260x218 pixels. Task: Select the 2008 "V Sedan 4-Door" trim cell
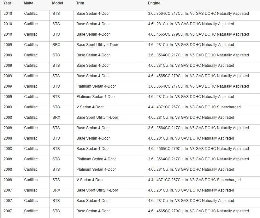pos(90,180)
